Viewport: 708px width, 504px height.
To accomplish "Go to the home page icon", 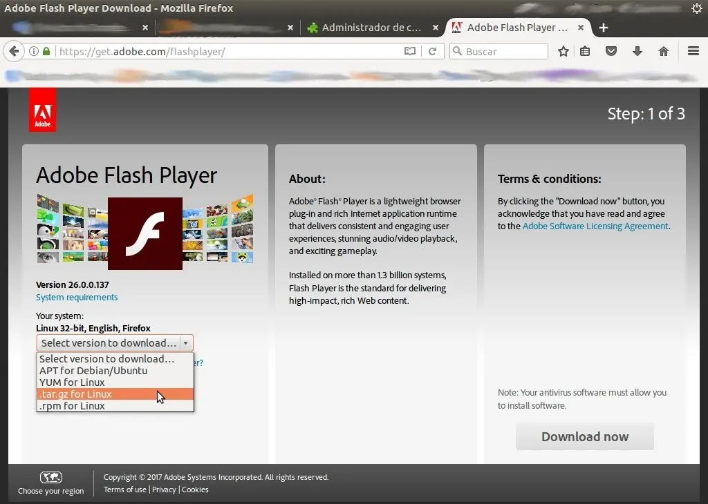I will coord(663,51).
